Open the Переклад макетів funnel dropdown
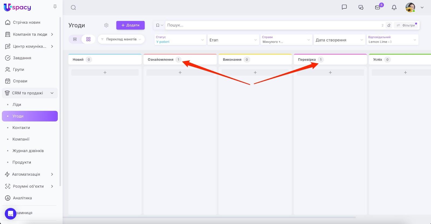 pyautogui.click(x=121, y=39)
